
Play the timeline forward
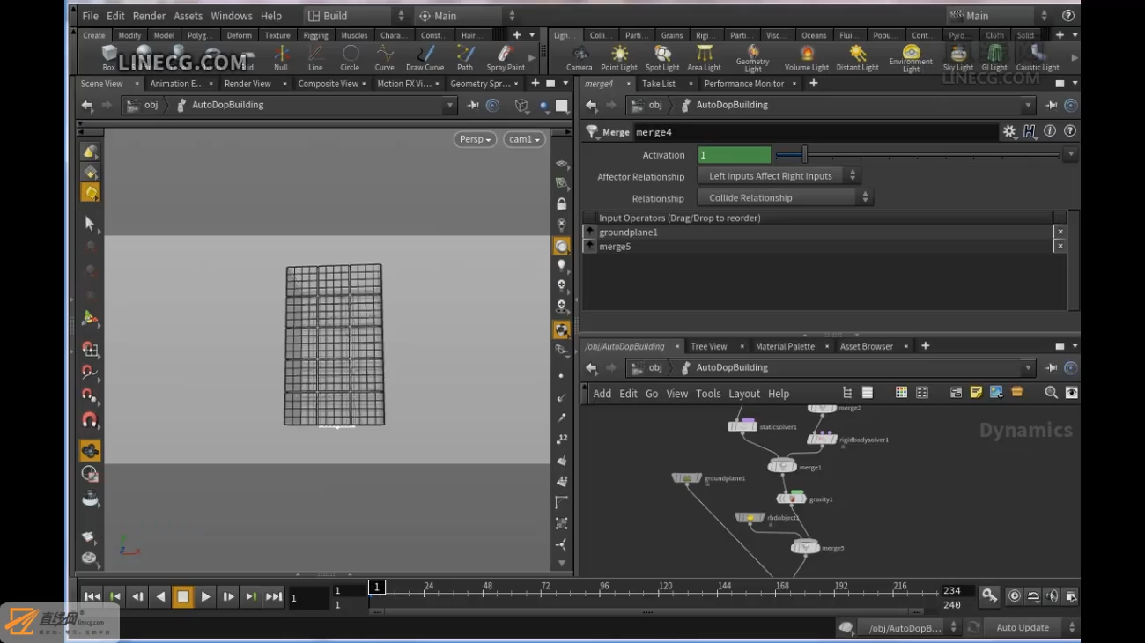205,596
